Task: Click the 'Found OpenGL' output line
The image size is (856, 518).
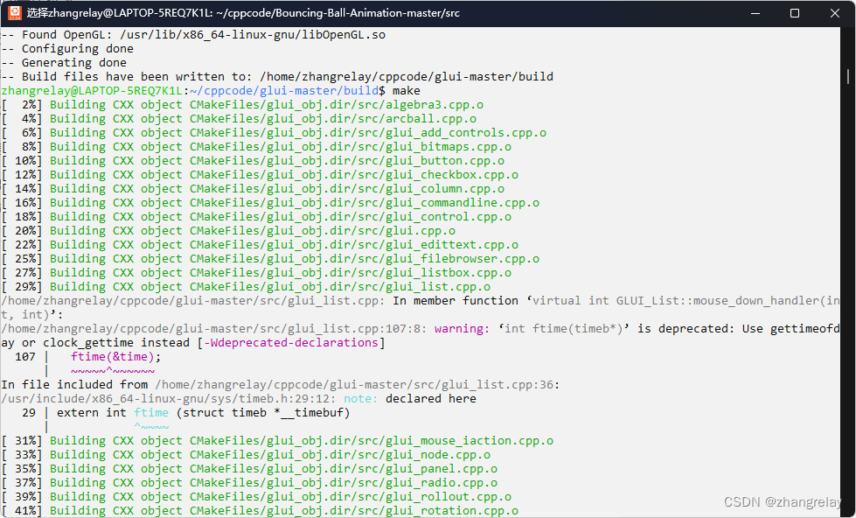Action: (193, 35)
